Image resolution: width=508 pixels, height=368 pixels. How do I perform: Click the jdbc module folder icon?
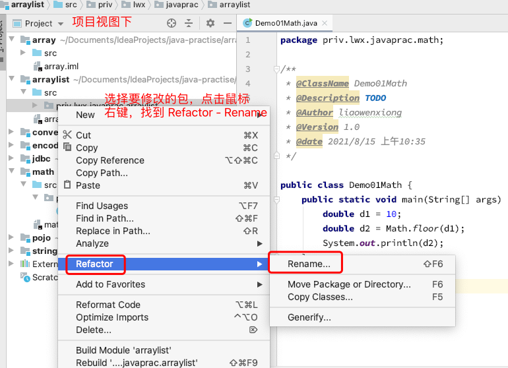pos(25,158)
